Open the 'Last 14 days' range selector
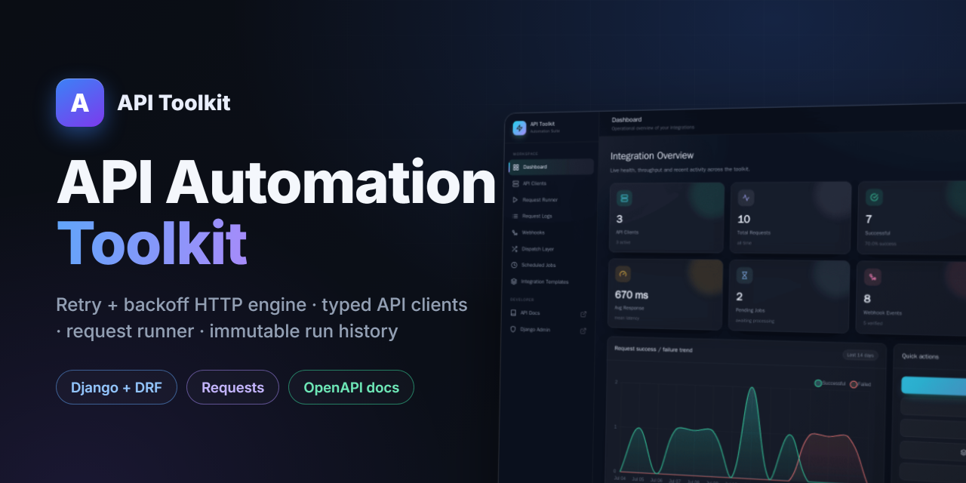Image resolution: width=966 pixels, height=483 pixels. click(860, 355)
